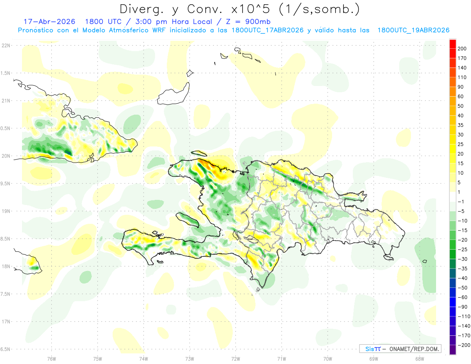The height and width of the screenshot is (364, 471).
Task: Click the 68W longitude axis label
Action: pos(420,358)
